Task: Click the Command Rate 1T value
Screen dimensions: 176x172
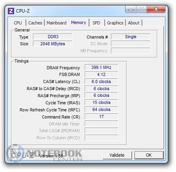Action: click(x=102, y=117)
